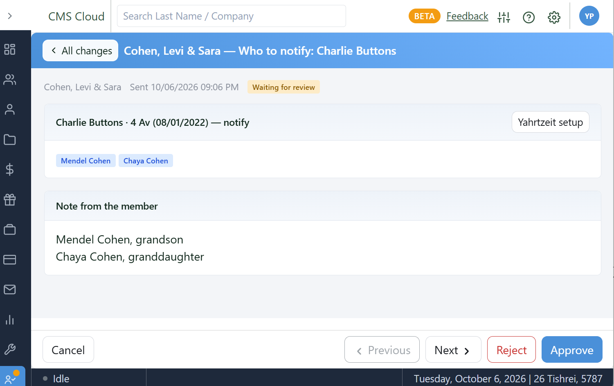Approve this change request
614x386 pixels.
[572, 350]
